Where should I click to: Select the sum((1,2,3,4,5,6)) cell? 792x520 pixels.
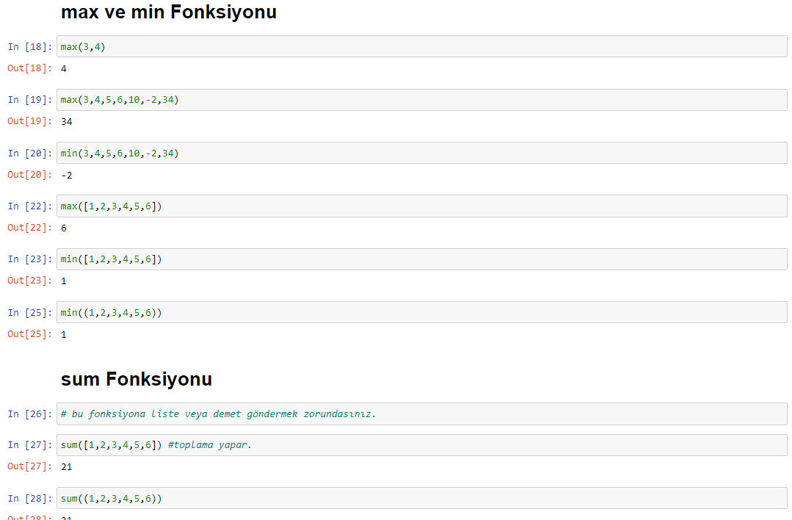coord(422,498)
